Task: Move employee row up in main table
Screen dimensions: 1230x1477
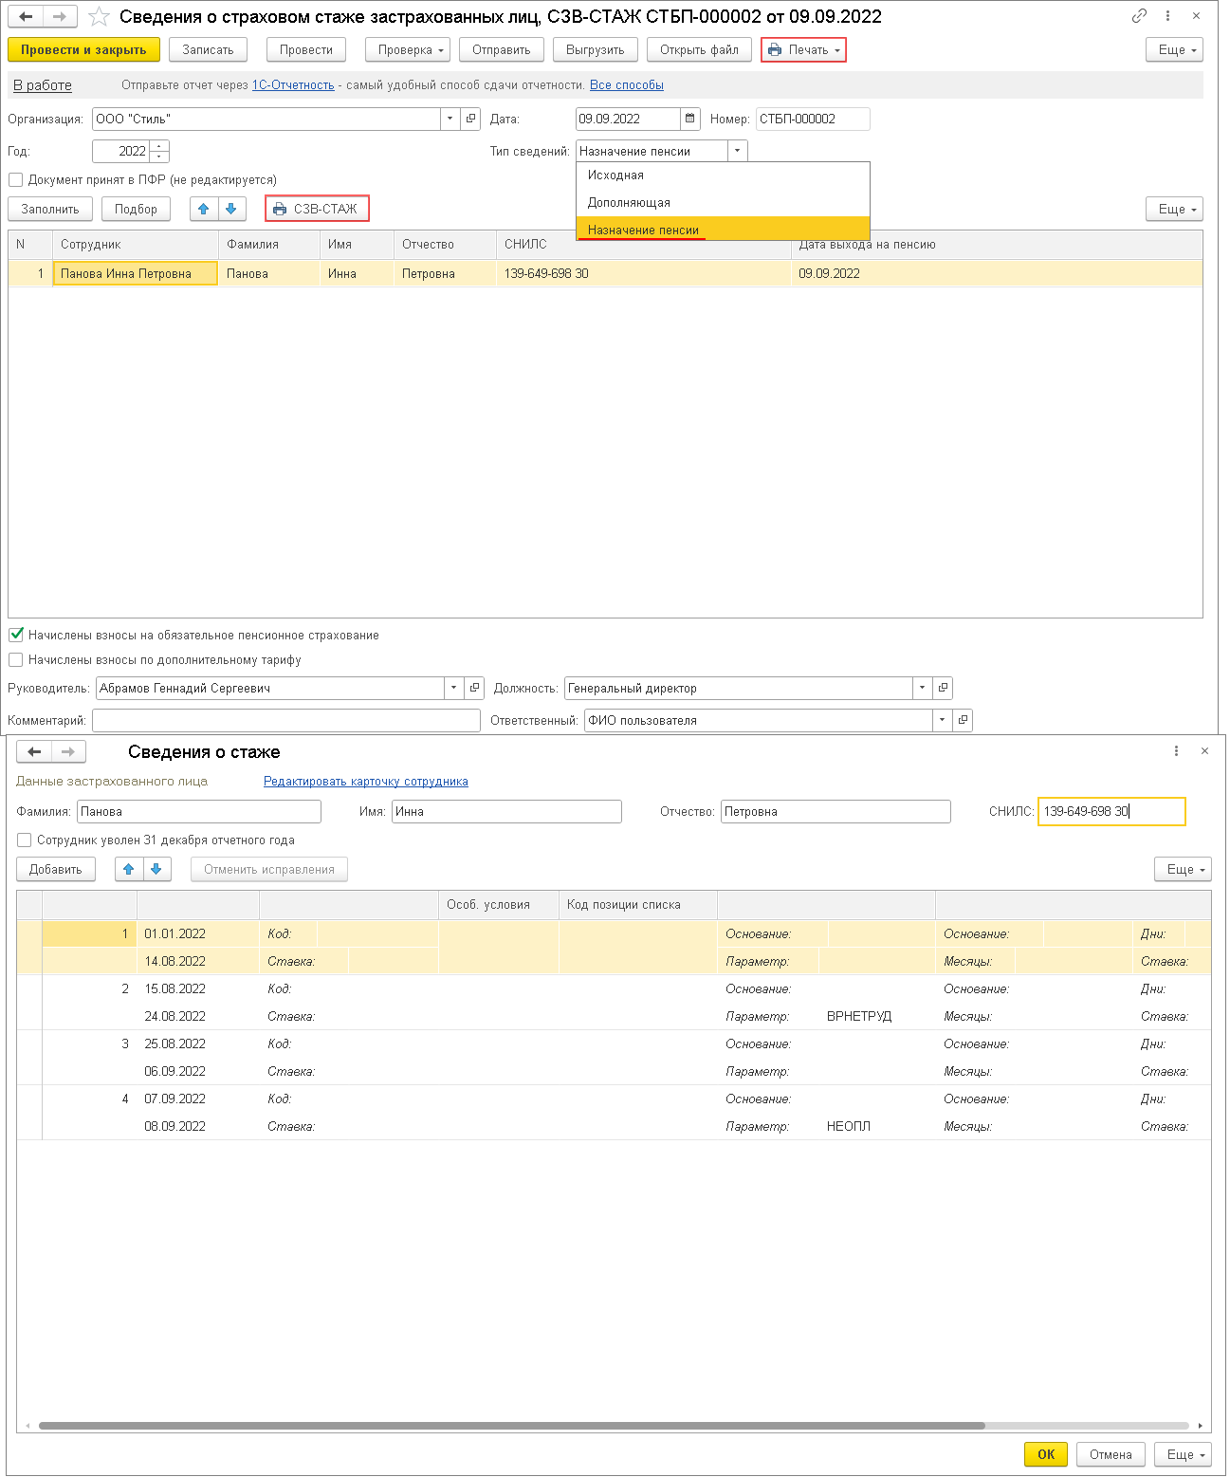Action: click(x=204, y=209)
